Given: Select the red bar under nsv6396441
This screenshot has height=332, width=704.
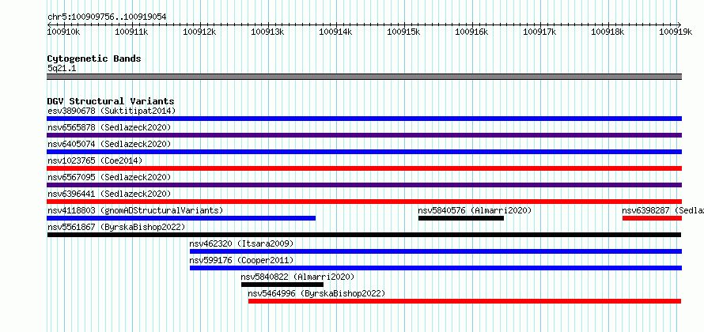Looking at the screenshot, I should (x=364, y=202).
